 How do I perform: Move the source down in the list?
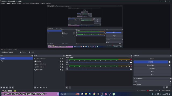46,87
